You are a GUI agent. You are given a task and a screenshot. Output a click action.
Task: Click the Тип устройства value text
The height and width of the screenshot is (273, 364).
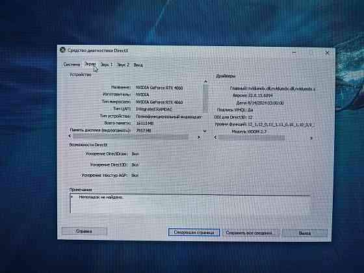click(169, 116)
